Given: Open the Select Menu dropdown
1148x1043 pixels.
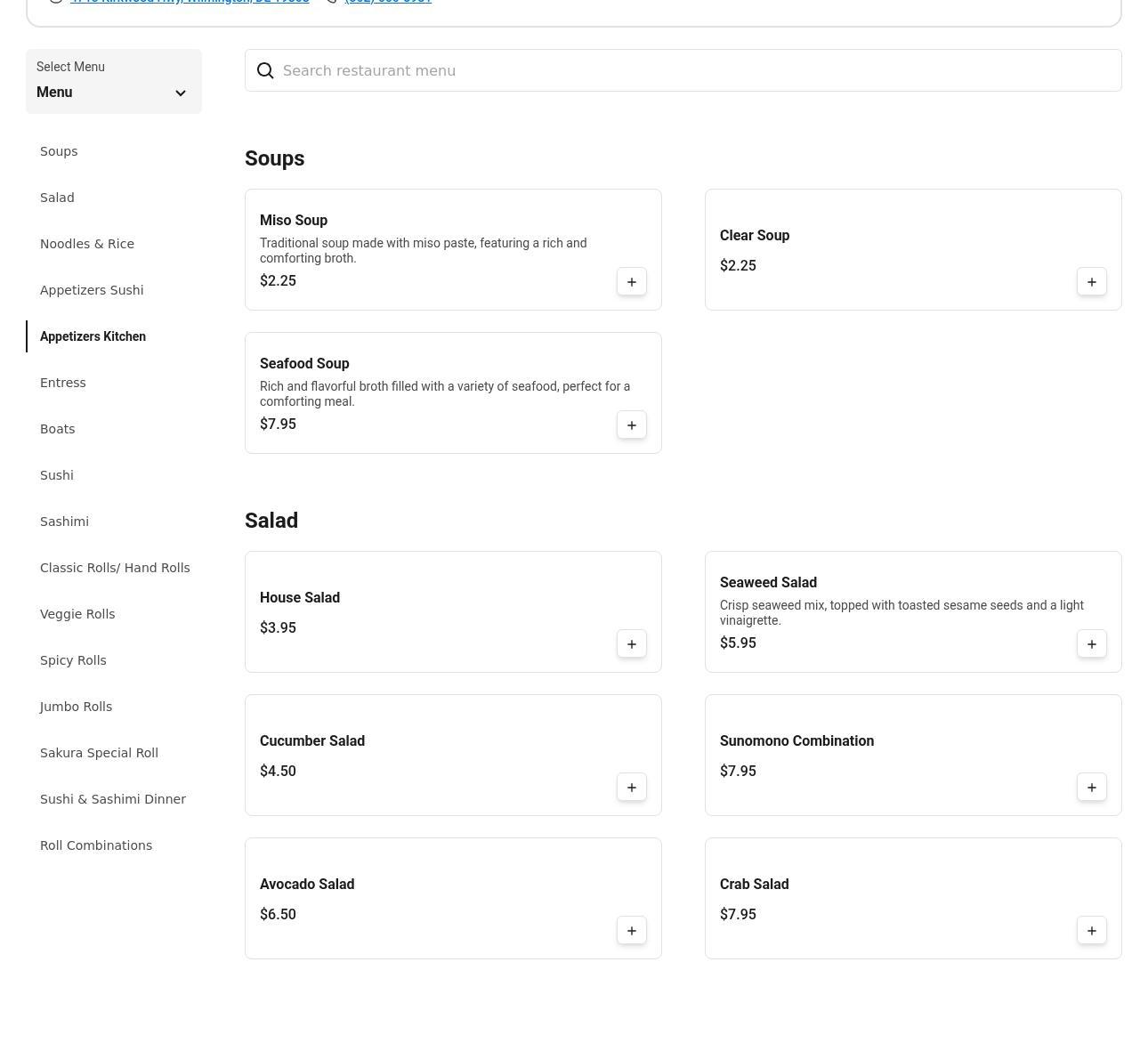Looking at the screenshot, I should (x=113, y=82).
